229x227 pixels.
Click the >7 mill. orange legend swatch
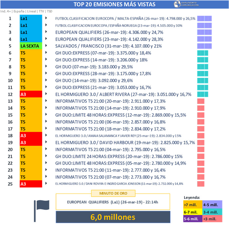[193, 204]
